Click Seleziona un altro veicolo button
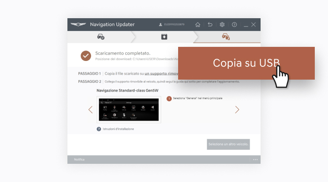Viewport: 328px width, 182px height. (x=228, y=144)
